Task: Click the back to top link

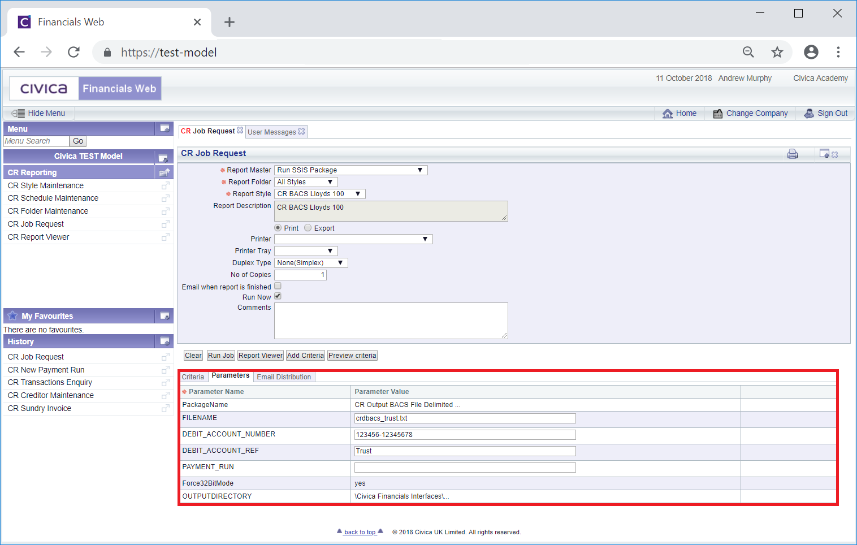Action: coord(360,532)
